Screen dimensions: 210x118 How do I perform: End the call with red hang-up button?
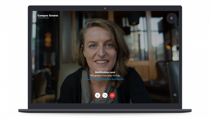[112, 95]
